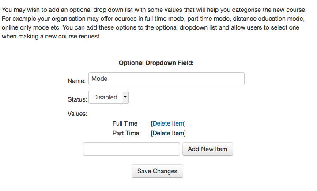Click the "Values:" label
Image resolution: width=317 pixels, height=191 pixels.
tap(78, 113)
